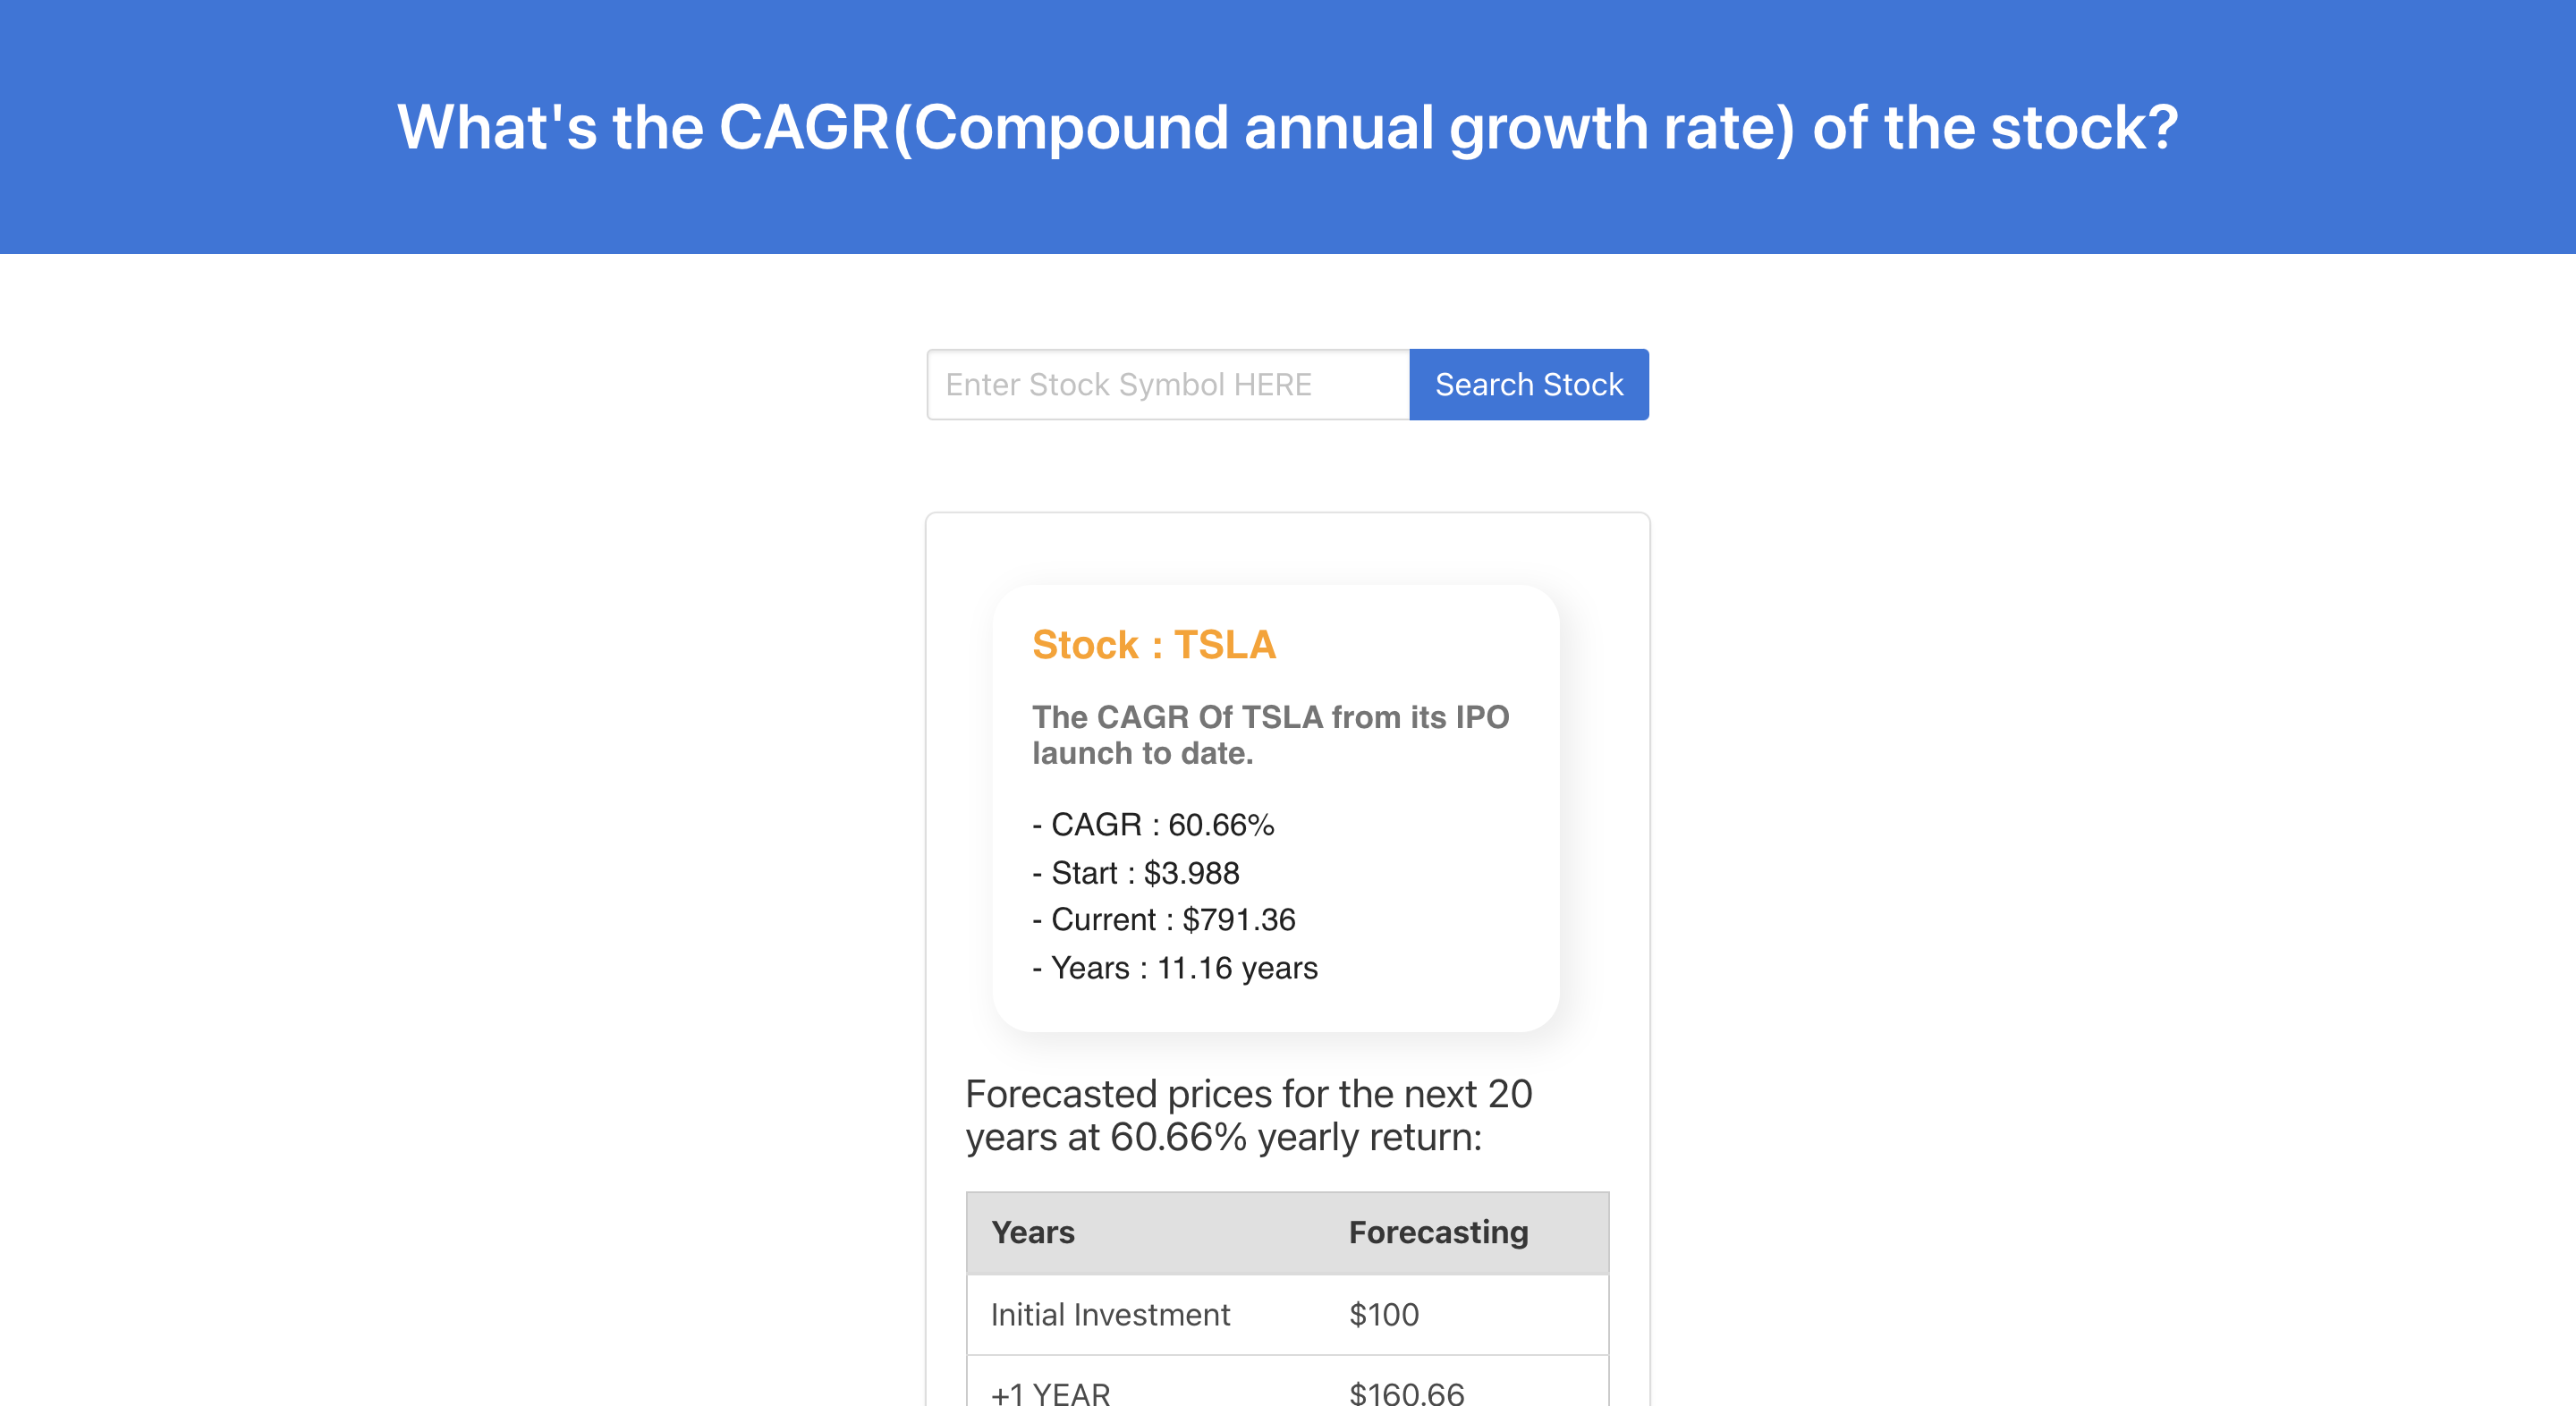Click the page title about CAGR
The width and height of the screenshot is (2576, 1406).
(1288, 127)
